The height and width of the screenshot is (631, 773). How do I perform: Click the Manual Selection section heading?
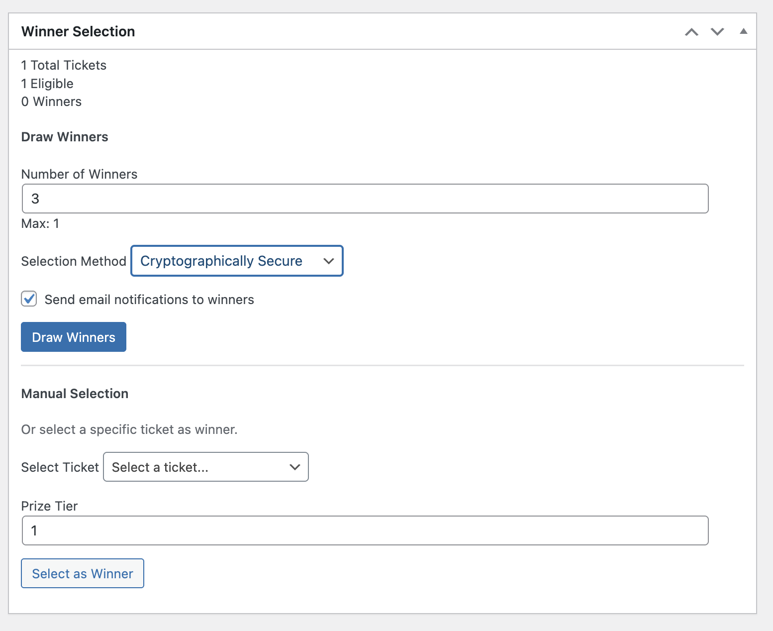click(x=75, y=393)
